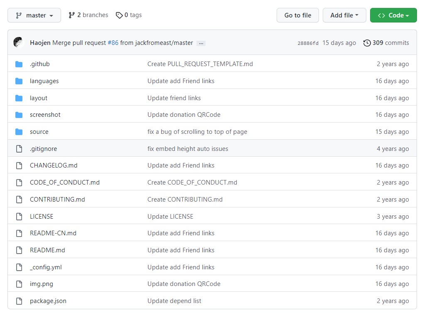The height and width of the screenshot is (313, 422).
Task: Open pull request #86 link
Action: click(x=113, y=43)
